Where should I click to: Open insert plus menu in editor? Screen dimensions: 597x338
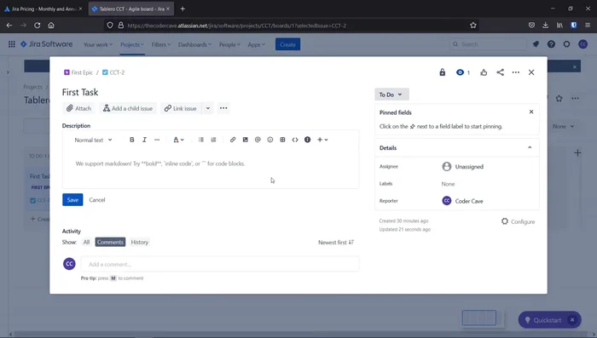point(322,140)
